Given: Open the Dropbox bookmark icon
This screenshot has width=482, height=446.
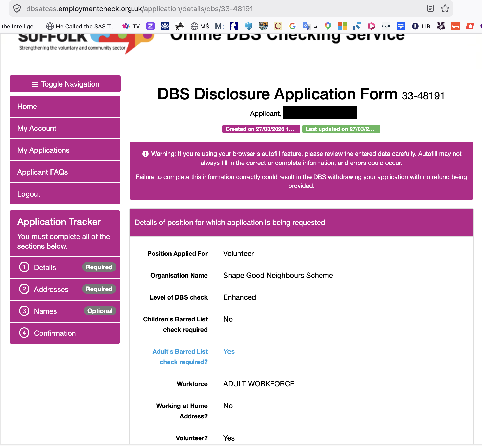Looking at the screenshot, I should point(401,26).
